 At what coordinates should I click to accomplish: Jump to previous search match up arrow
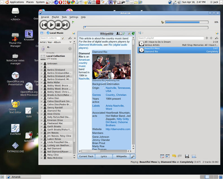pos(211,38)
